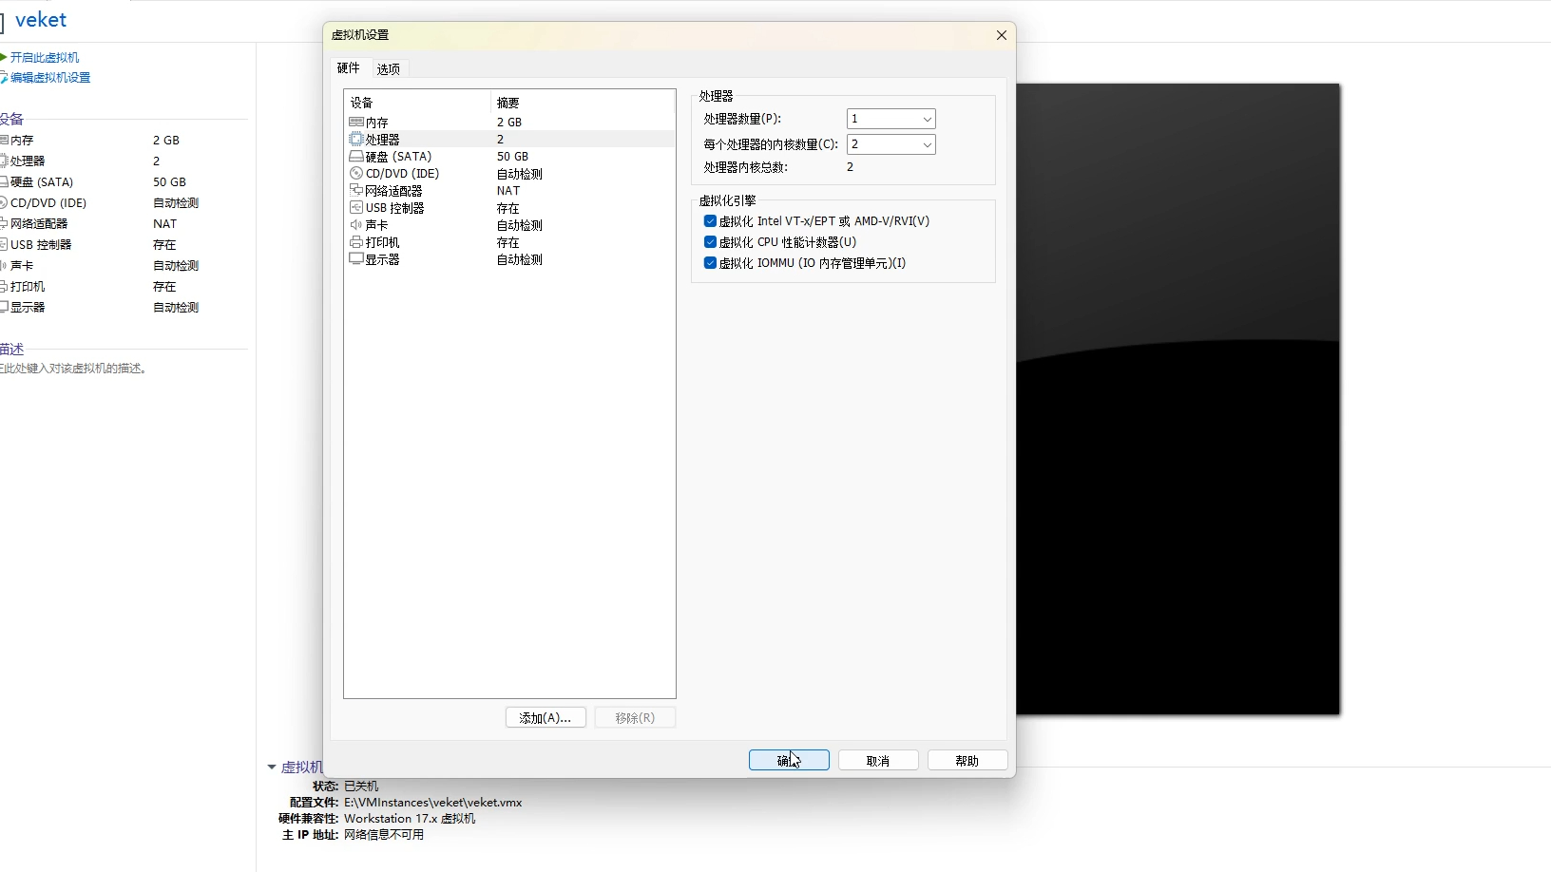The width and height of the screenshot is (1551, 872).
Task: Select the 内存 row in the dialog device list
Action: 509,122
